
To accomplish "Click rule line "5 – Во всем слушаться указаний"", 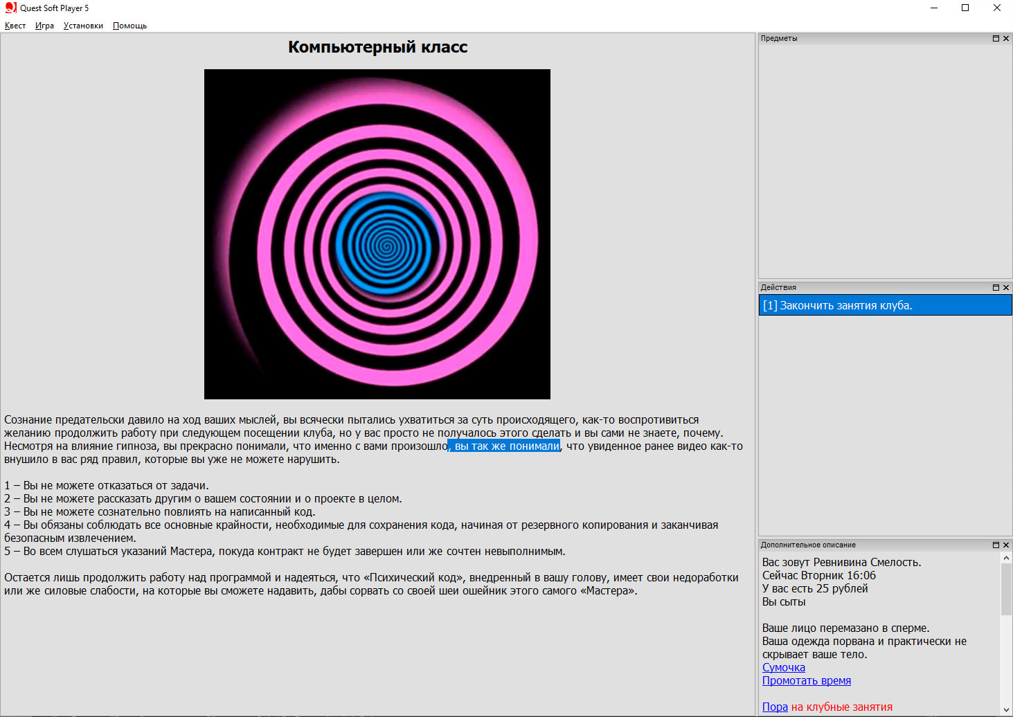I will pos(285,552).
